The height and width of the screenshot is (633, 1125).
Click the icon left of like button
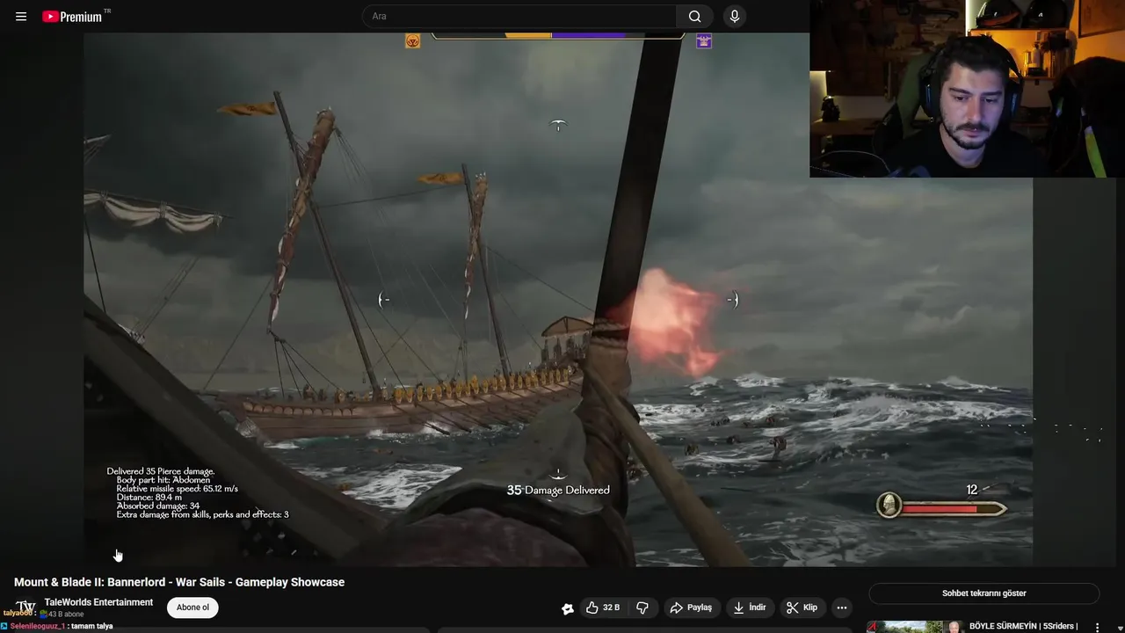568,608
